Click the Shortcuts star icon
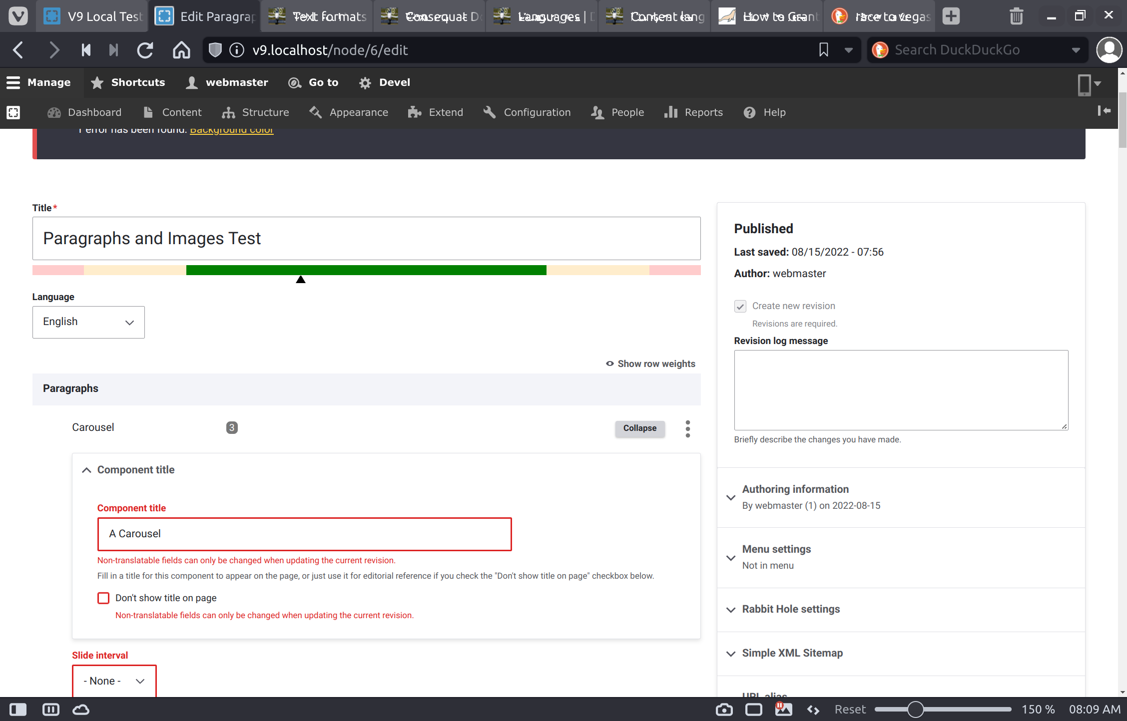 [x=96, y=82]
